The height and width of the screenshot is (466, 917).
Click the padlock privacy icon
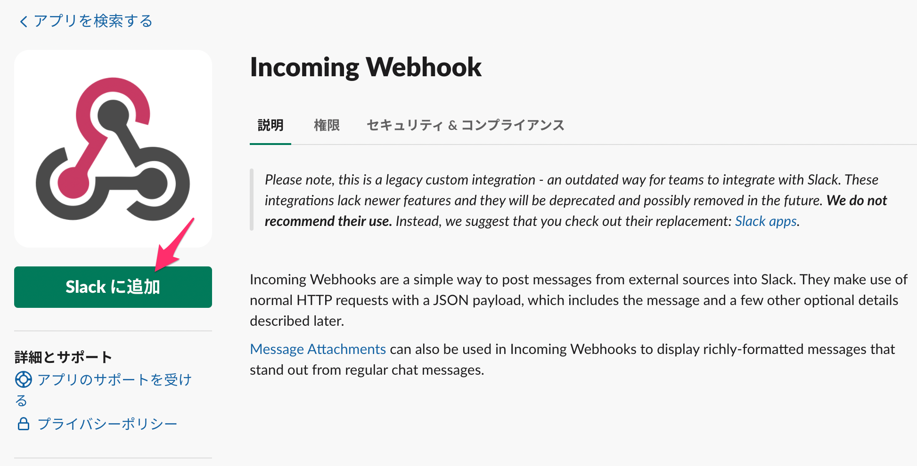tap(24, 424)
